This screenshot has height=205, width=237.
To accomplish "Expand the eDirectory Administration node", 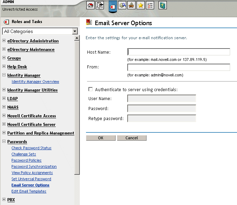I will pos(4,41).
